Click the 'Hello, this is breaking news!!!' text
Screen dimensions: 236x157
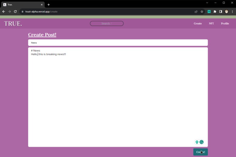(x=49, y=54)
